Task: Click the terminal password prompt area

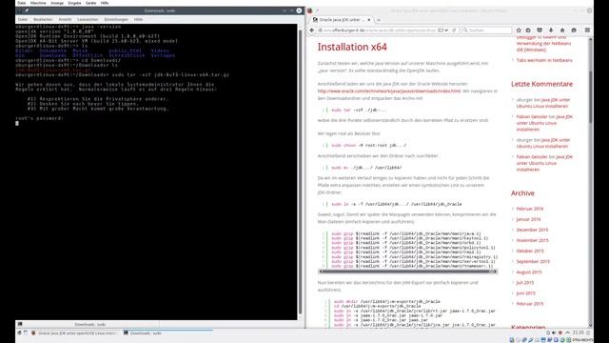Action: pyautogui.click(x=39, y=118)
